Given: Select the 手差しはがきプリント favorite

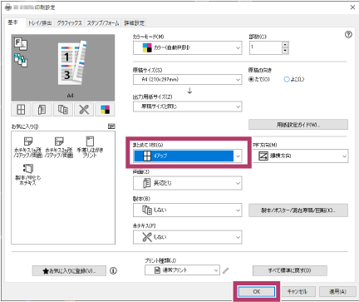Looking at the screenshot, I should 90,147.
